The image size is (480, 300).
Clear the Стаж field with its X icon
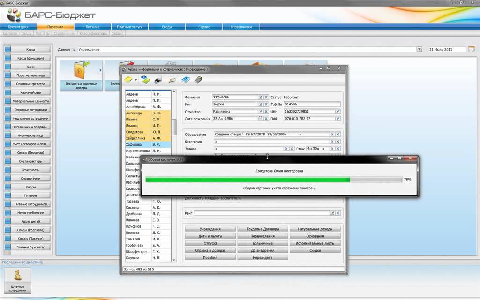click(338, 149)
